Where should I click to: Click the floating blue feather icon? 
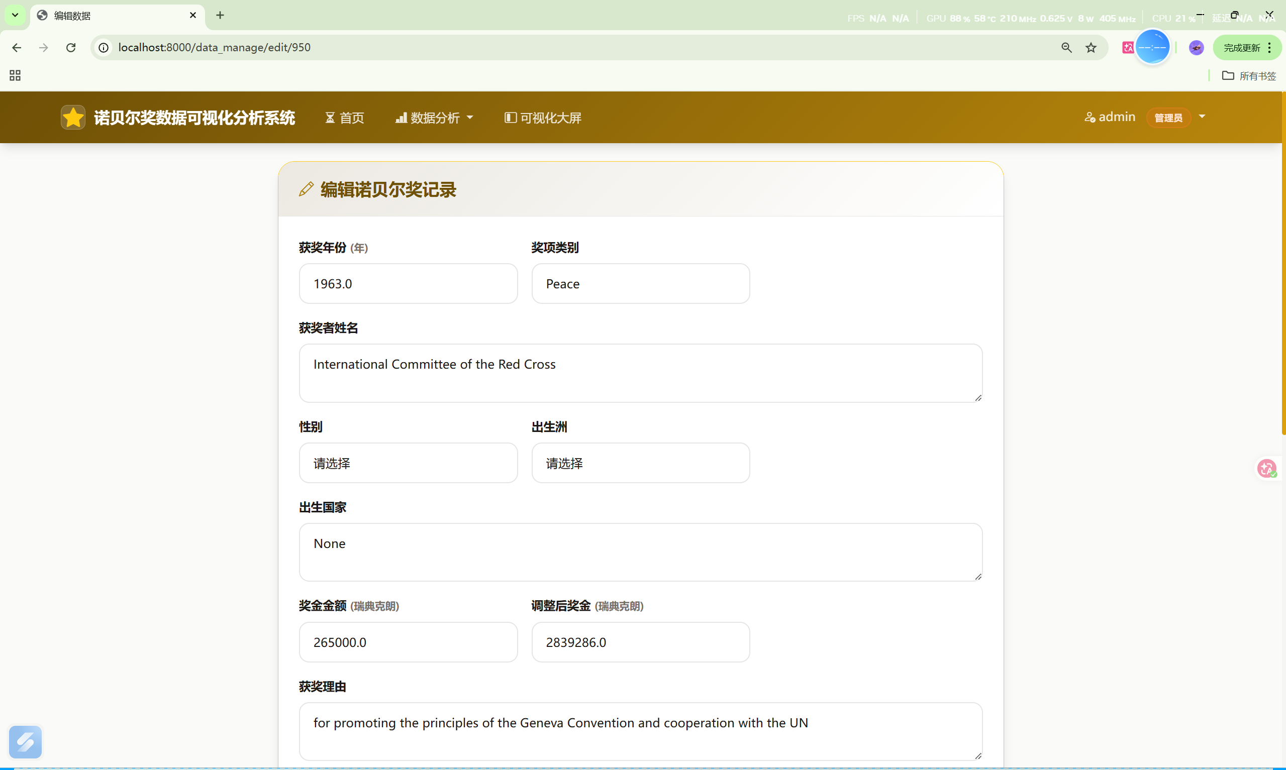click(x=26, y=741)
